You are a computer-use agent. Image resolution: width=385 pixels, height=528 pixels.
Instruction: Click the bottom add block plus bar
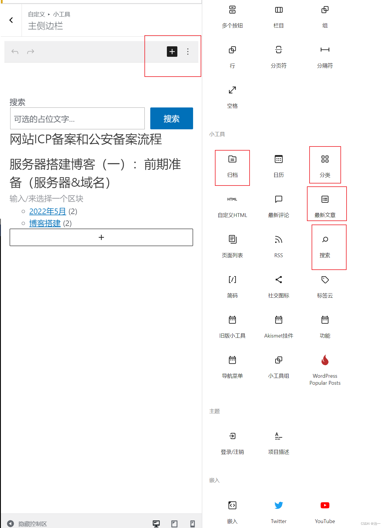pyautogui.click(x=101, y=237)
